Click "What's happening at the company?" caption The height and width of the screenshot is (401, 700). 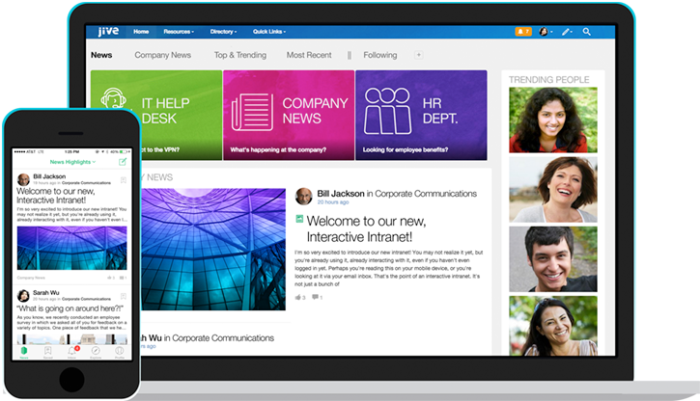pyautogui.click(x=278, y=149)
